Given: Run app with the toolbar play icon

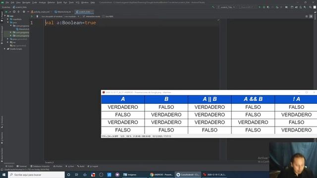Looking at the screenshot, I should tap(260, 7).
